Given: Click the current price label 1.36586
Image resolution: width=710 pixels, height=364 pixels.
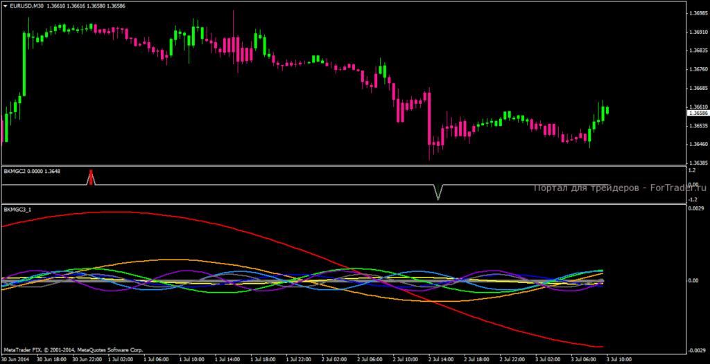Looking at the screenshot, I should pyautogui.click(x=698, y=112).
